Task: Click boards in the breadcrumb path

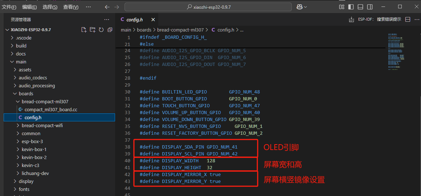Action: (144, 30)
